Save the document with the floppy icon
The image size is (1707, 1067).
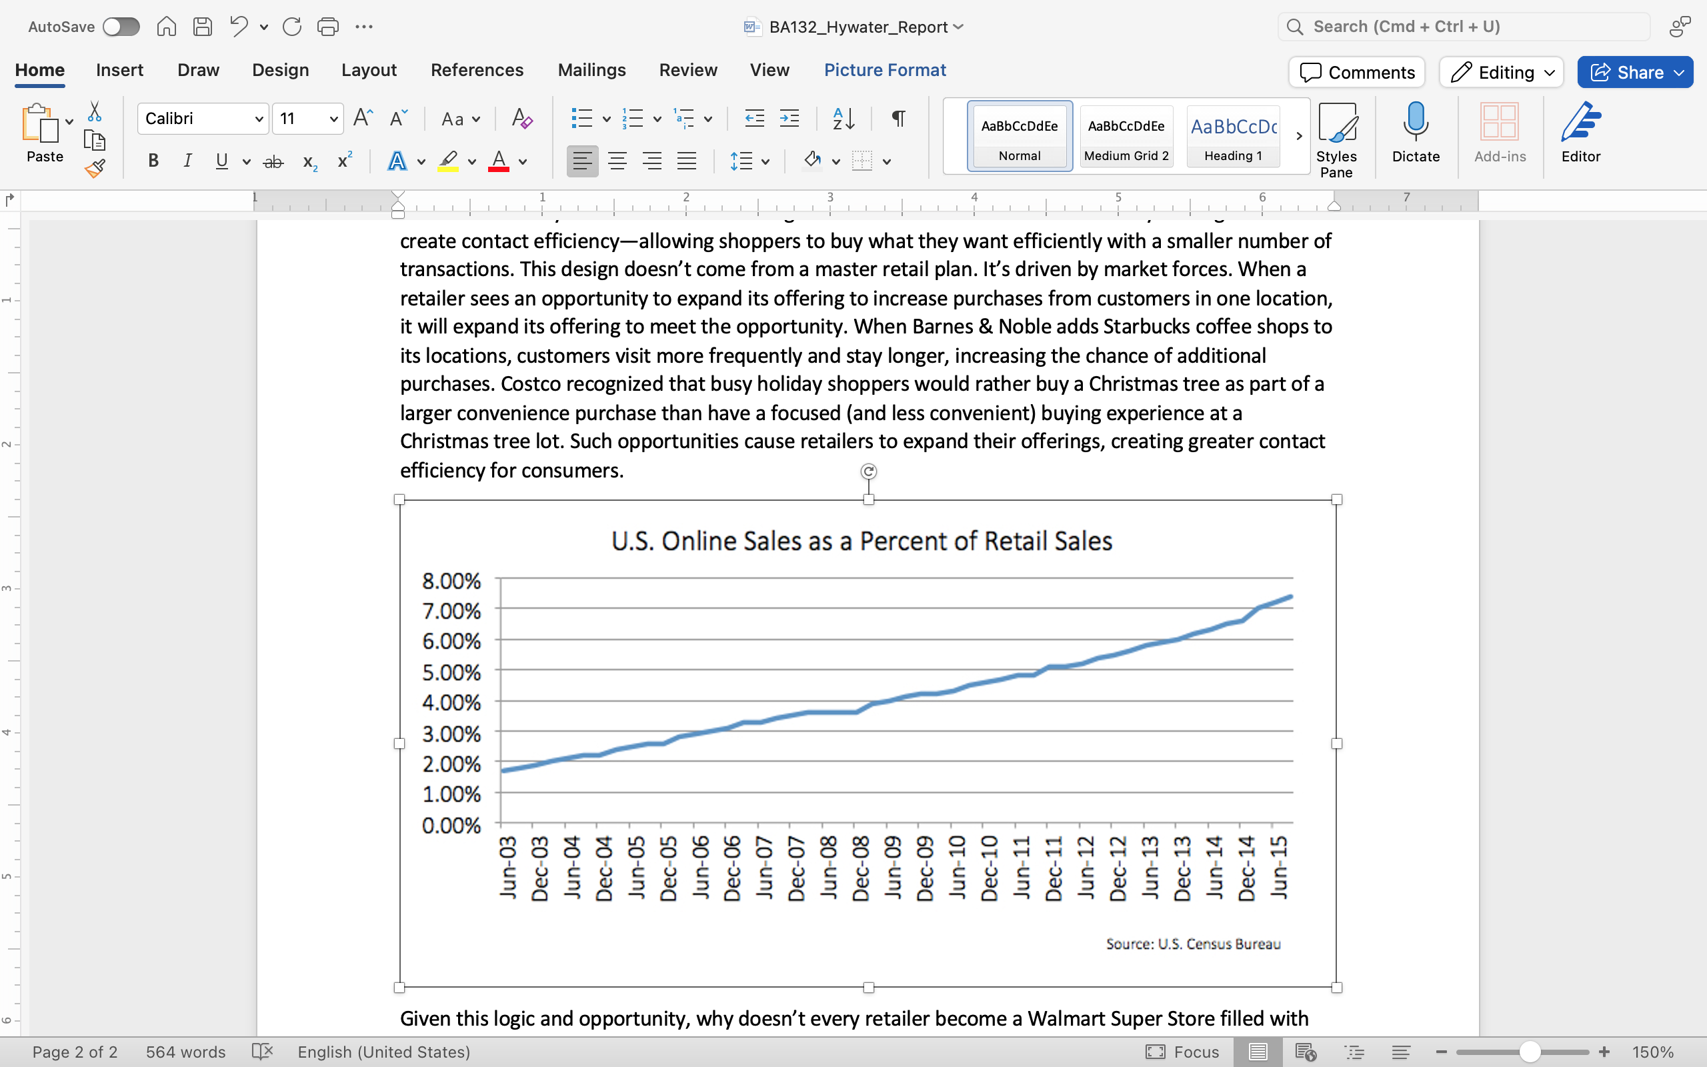203,27
